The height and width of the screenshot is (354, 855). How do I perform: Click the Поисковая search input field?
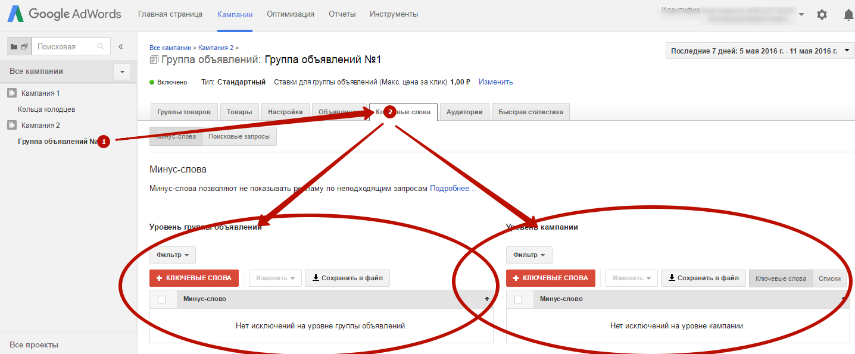tap(64, 46)
